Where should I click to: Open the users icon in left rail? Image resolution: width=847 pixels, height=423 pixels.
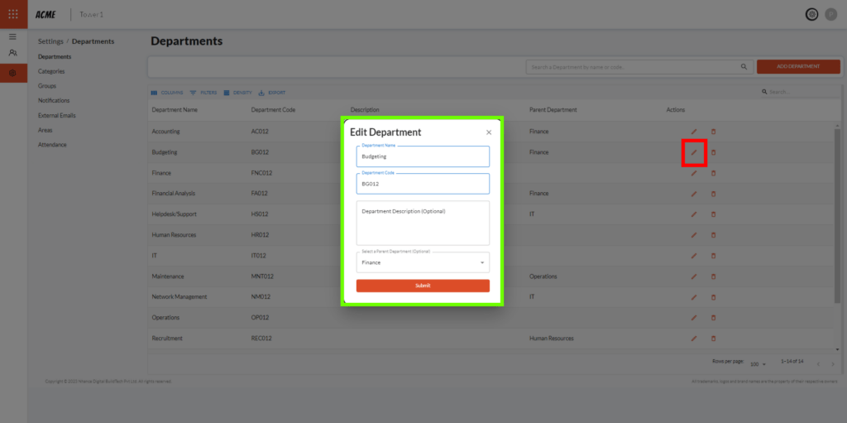point(12,53)
